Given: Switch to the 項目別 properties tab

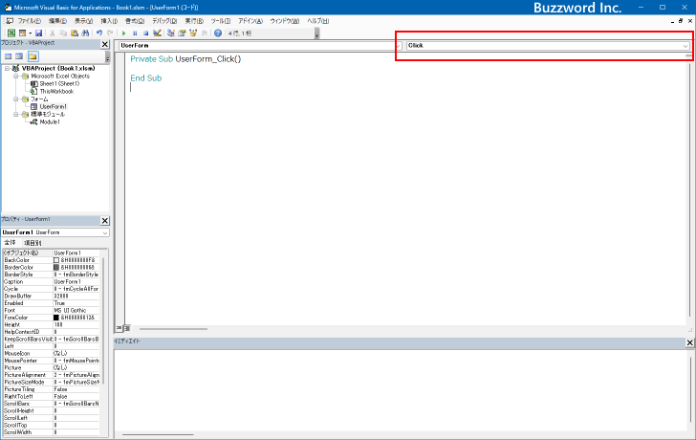Looking at the screenshot, I should pyautogui.click(x=32, y=243).
